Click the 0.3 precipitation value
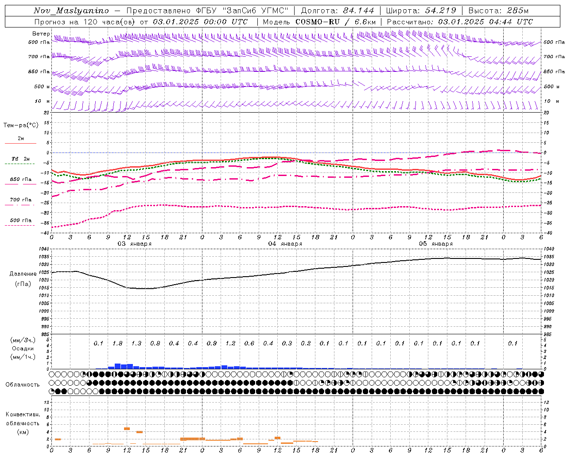The width and height of the screenshot is (567, 454). pos(287,343)
